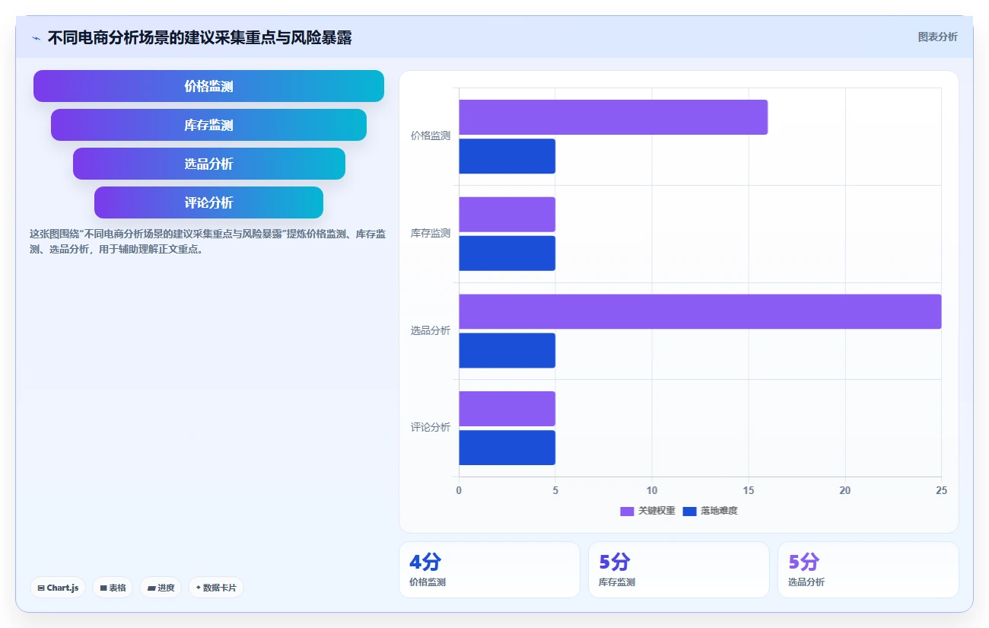Image resolution: width=989 pixels, height=628 pixels.
Task: Click the 评论分析 关键权重 purple bar
Action: 507,409
